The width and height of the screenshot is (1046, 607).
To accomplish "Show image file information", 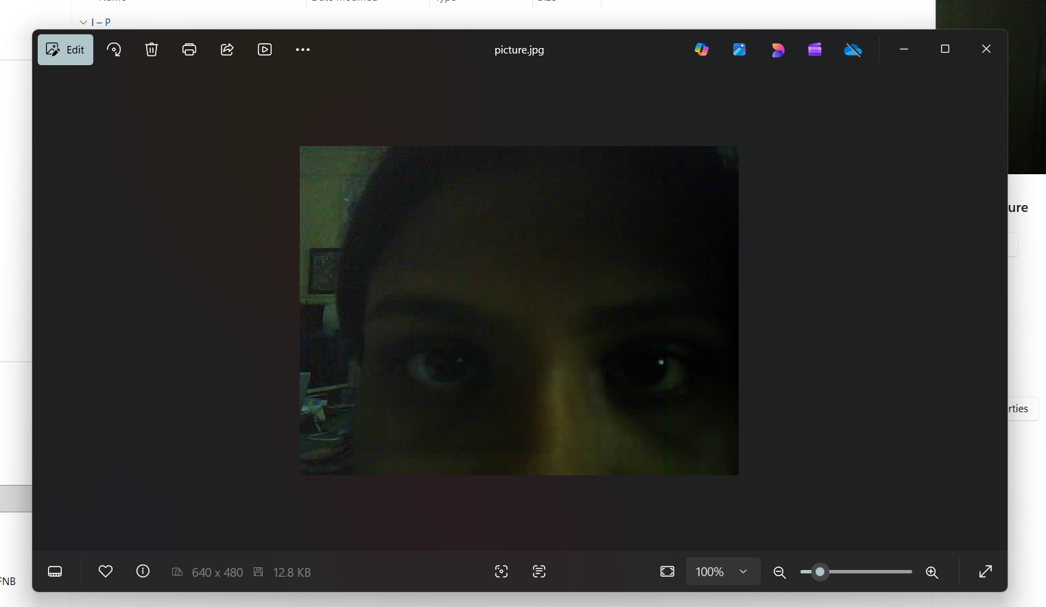I will pos(142,571).
